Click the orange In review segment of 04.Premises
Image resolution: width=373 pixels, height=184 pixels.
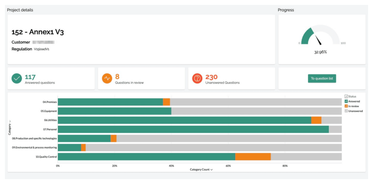pos(166,102)
